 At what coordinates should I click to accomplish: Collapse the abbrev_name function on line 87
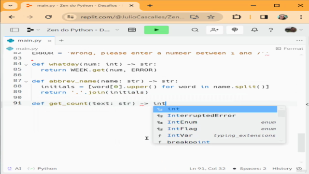pyautogui.click(x=26, y=81)
